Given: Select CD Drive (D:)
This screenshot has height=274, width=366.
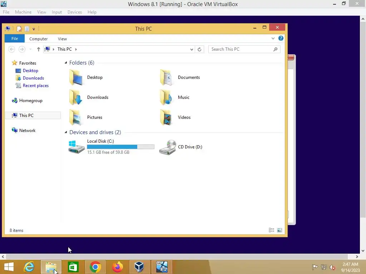Looking at the screenshot, I should pos(180,147).
